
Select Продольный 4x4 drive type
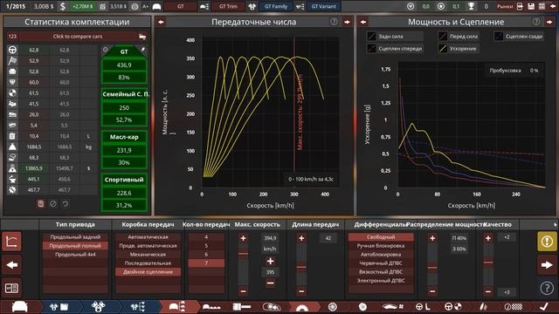(x=75, y=254)
